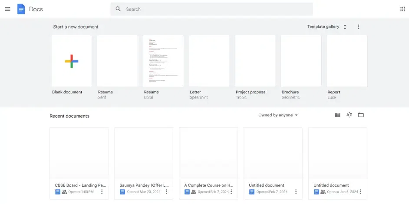Open the file picker folder icon
This screenshot has height=204, width=409.
tap(361, 115)
